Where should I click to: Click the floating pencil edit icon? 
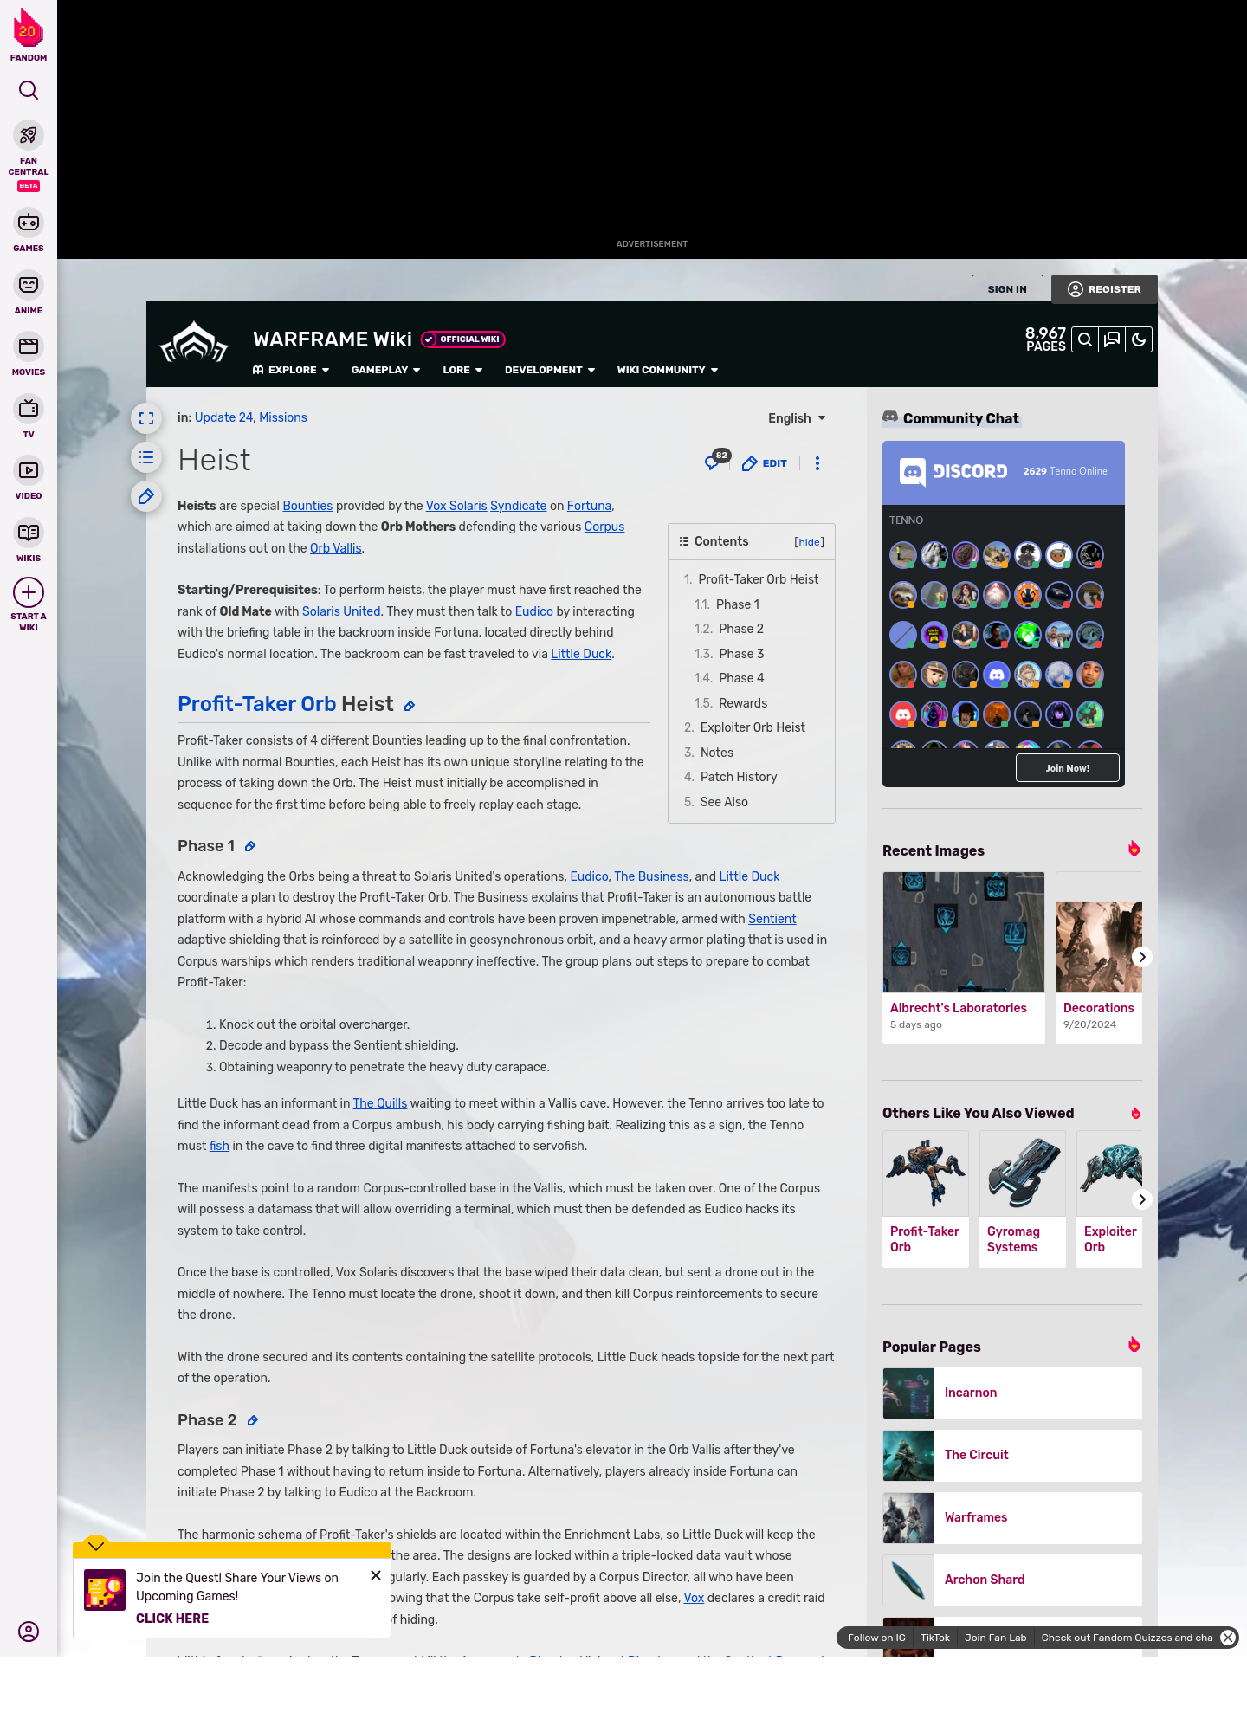click(x=146, y=496)
